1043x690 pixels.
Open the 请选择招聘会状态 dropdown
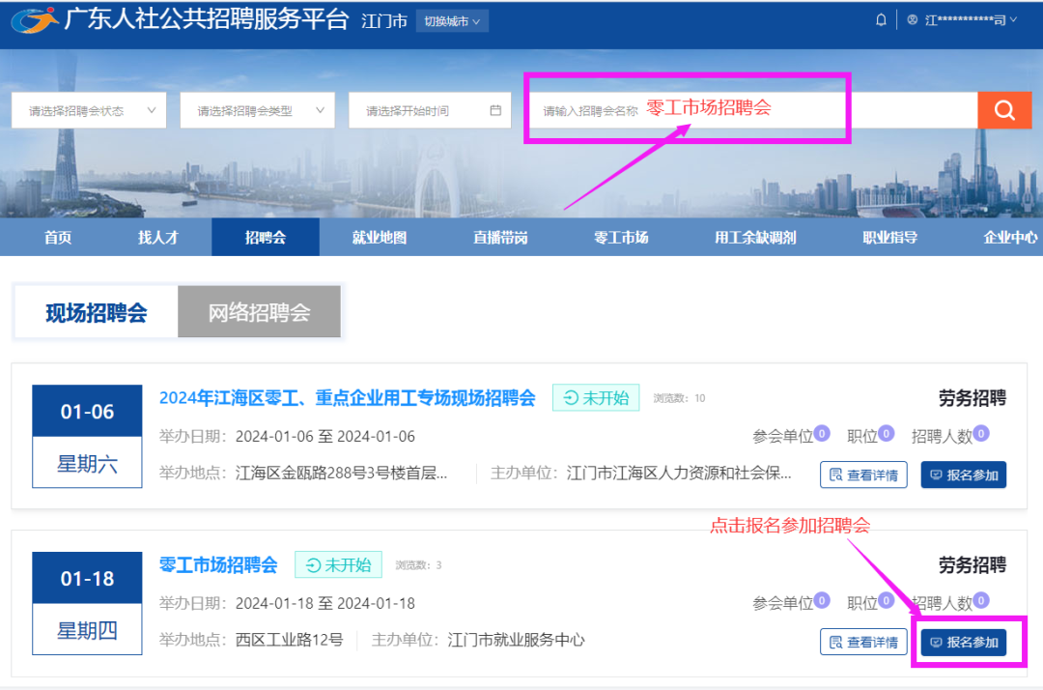pos(91,110)
